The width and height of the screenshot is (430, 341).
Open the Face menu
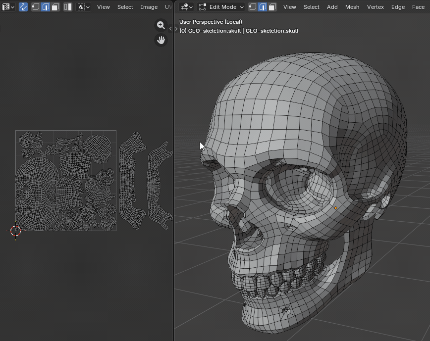tap(418, 7)
